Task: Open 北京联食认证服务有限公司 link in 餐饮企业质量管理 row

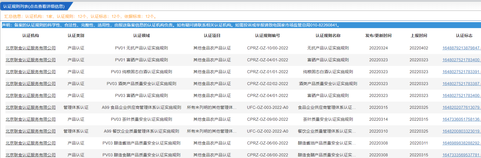Action: (31, 131)
